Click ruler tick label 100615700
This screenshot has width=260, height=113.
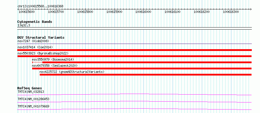tap(56, 12)
